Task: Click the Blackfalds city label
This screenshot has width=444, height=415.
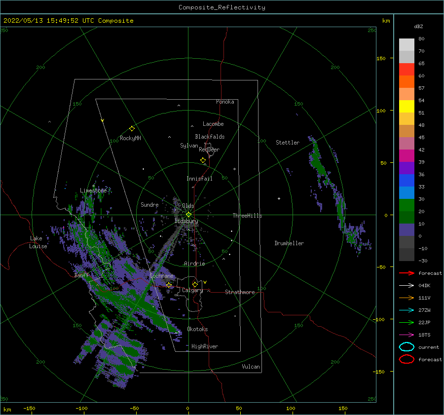Action: (x=210, y=137)
